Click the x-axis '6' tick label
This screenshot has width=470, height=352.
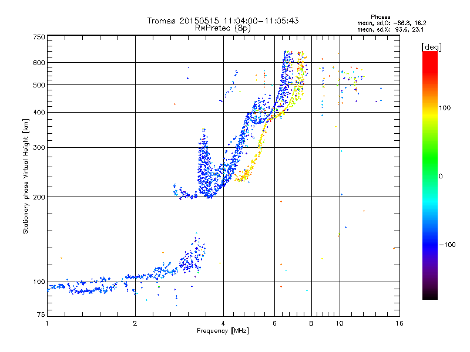tap(274, 323)
